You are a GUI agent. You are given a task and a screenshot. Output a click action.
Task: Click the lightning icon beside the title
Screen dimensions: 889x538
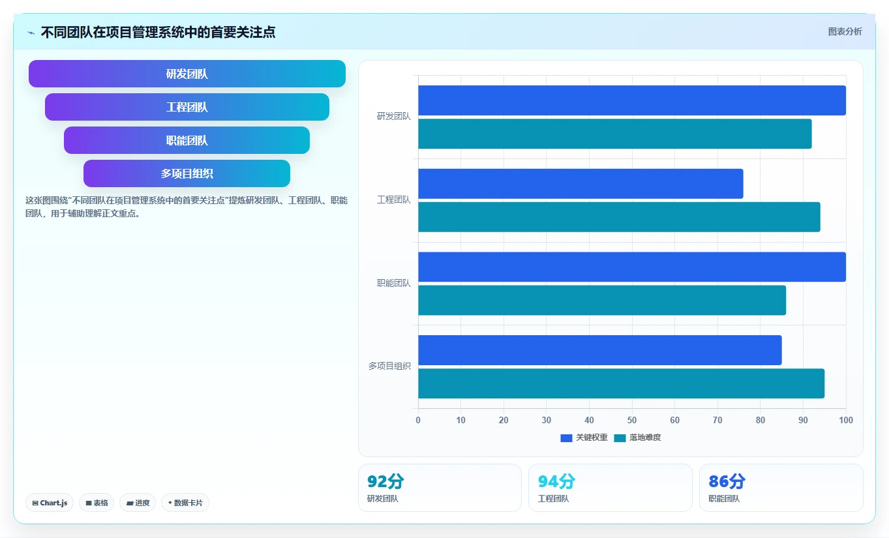[31, 33]
